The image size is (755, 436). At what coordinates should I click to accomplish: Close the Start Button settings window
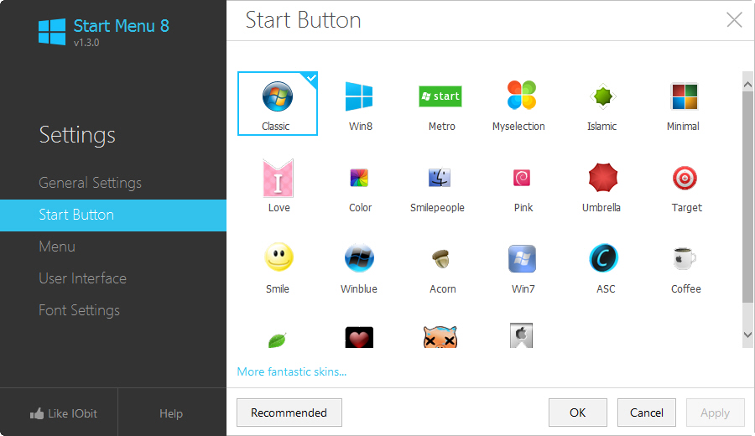[x=734, y=20]
